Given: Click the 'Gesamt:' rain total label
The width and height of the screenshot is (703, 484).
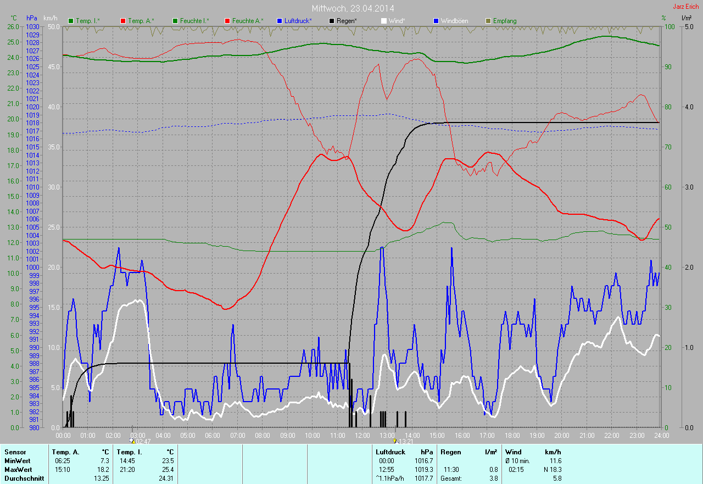Looking at the screenshot, I should pyautogui.click(x=451, y=479).
